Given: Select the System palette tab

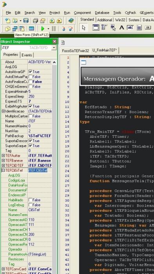Looking at the screenshot, I should click(x=134, y=20).
